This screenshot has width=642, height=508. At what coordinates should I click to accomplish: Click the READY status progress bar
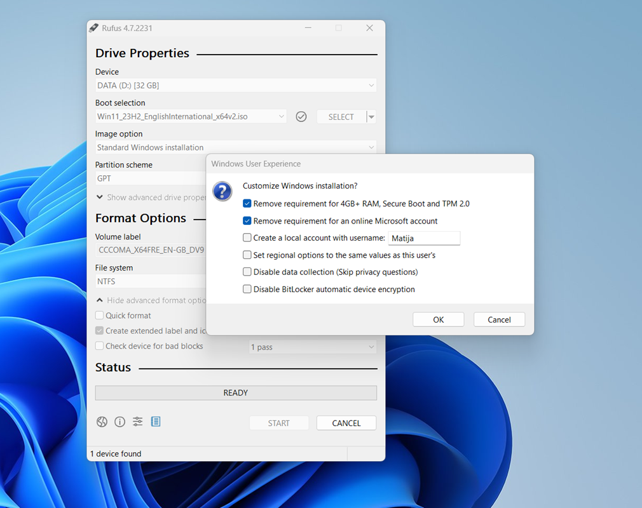click(236, 392)
